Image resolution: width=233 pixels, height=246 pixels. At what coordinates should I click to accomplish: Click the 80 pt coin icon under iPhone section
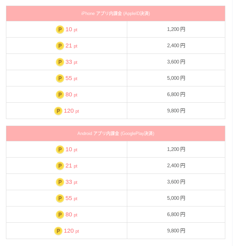pos(60,95)
